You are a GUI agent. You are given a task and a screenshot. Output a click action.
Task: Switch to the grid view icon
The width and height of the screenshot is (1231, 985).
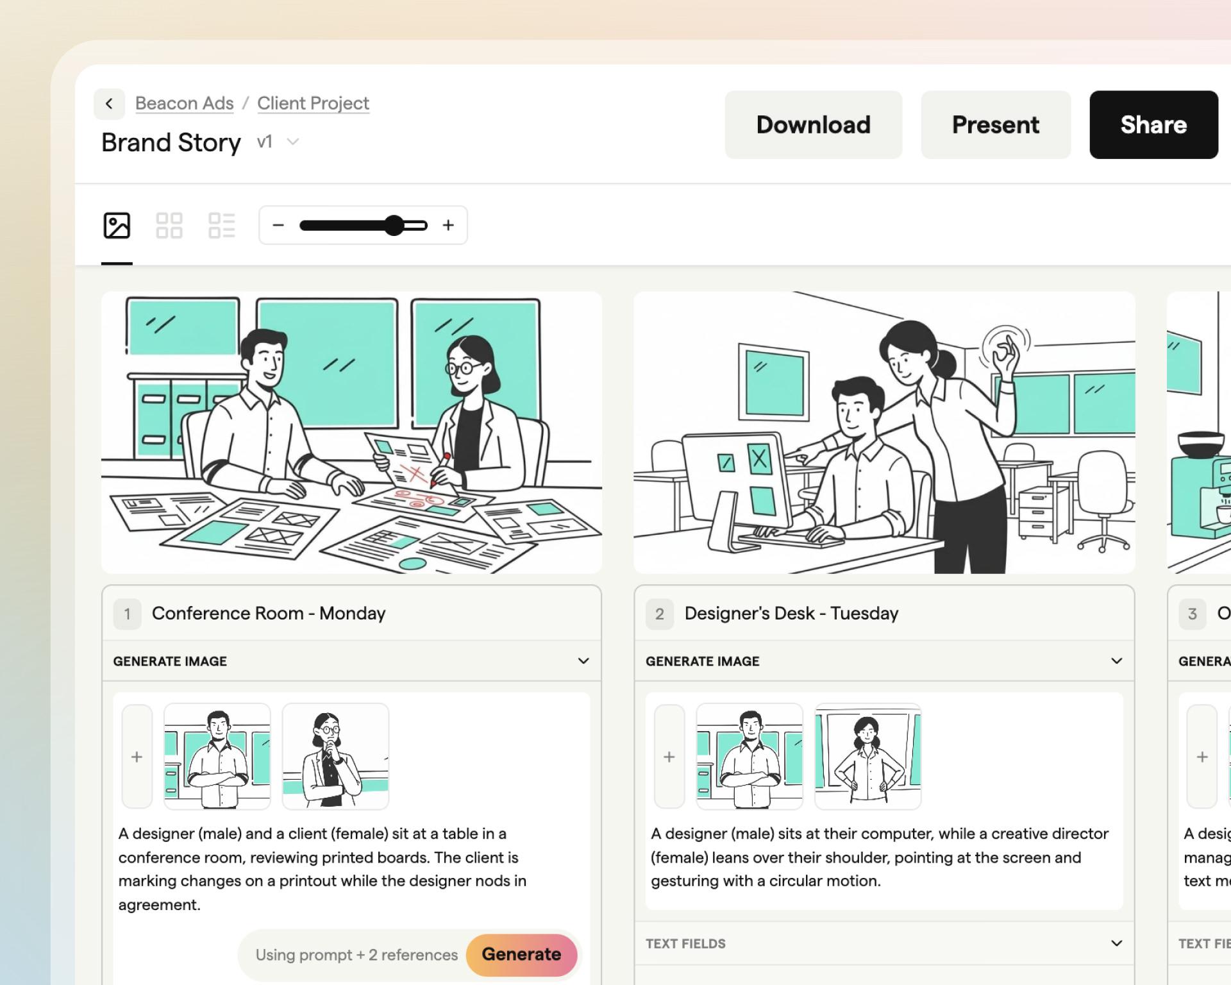pyautogui.click(x=169, y=226)
